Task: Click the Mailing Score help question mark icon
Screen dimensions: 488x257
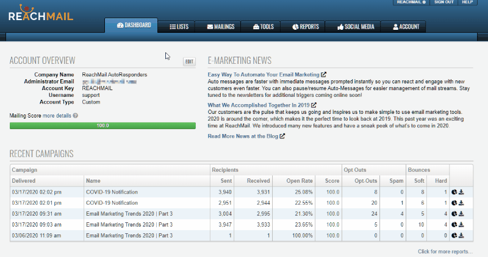Action: click(x=75, y=116)
